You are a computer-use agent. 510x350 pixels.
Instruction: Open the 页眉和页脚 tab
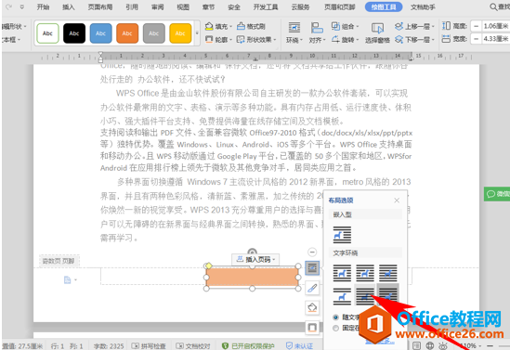point(340,6)
